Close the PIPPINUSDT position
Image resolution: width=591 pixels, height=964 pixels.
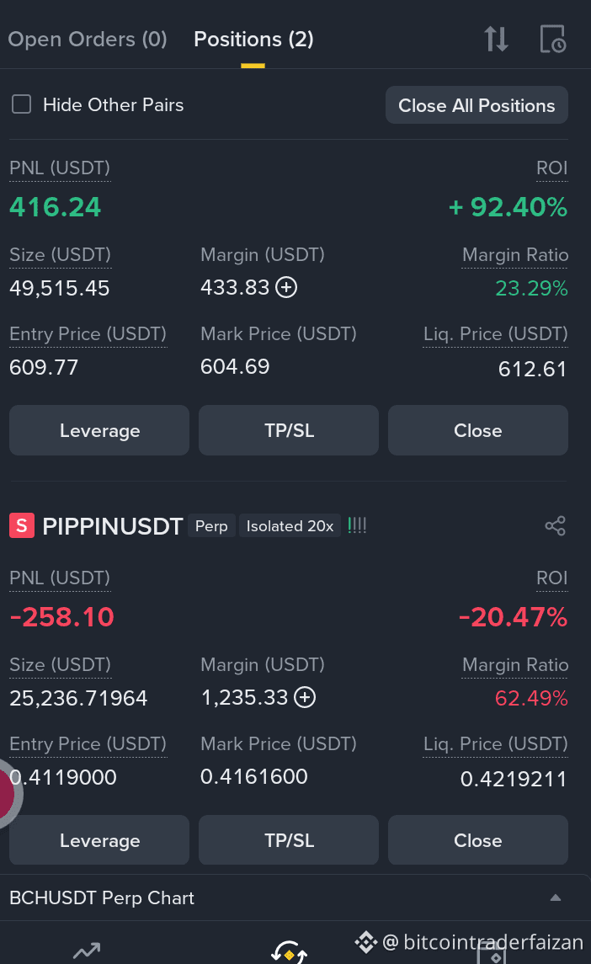pyautogui.click(x=478, y=839)
